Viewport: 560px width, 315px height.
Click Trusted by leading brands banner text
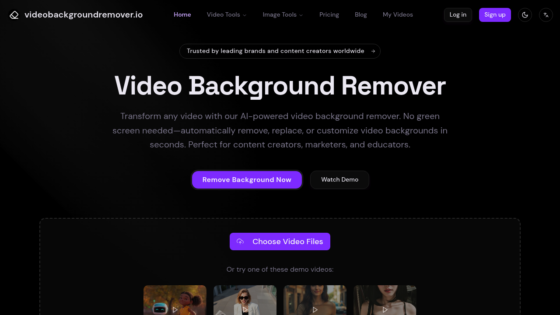[276, 51]
